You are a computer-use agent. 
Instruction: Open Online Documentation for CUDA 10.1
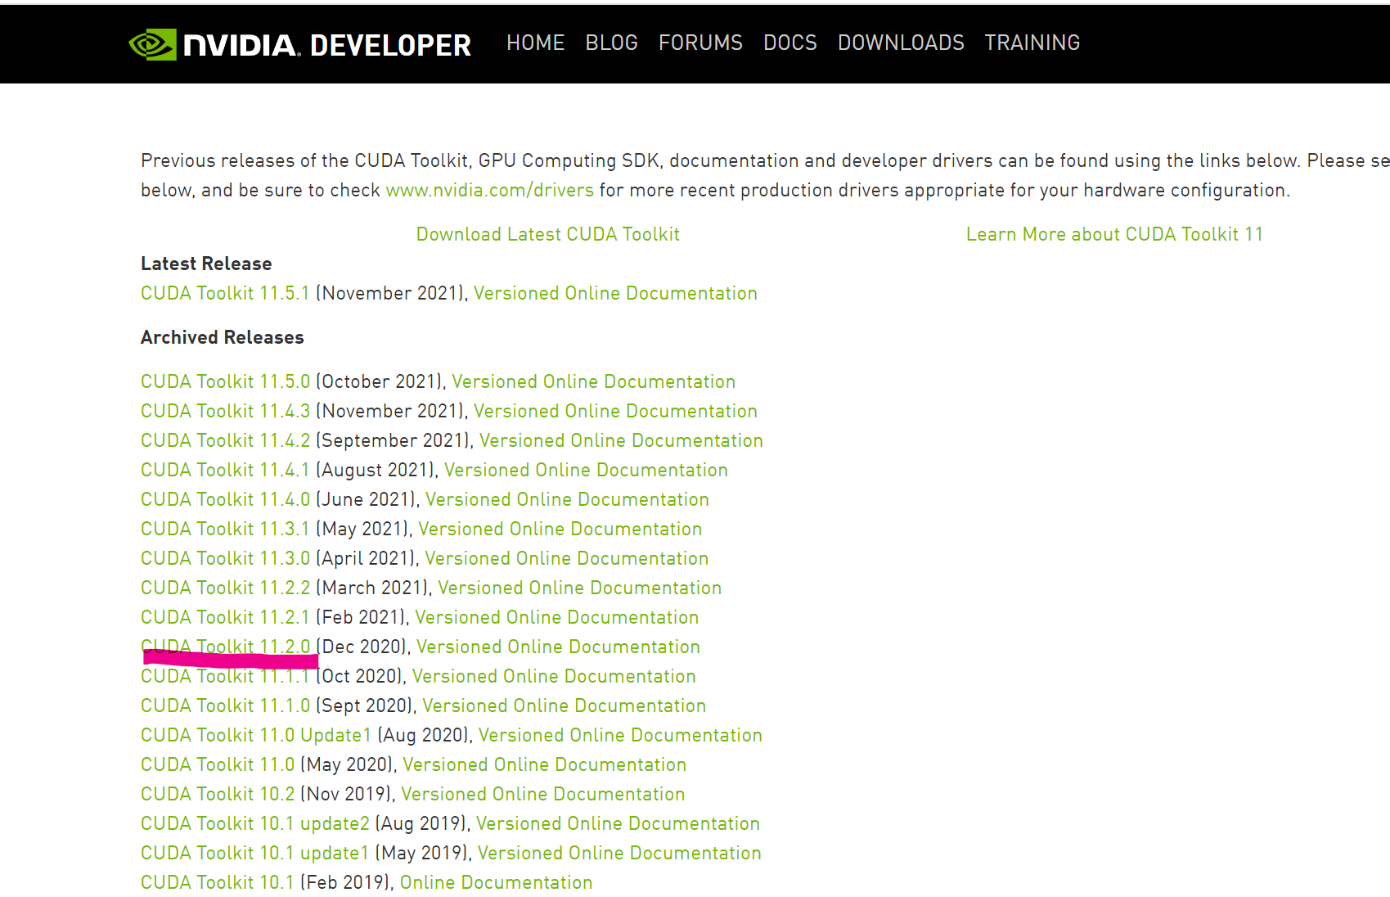(x=496, y=882)
